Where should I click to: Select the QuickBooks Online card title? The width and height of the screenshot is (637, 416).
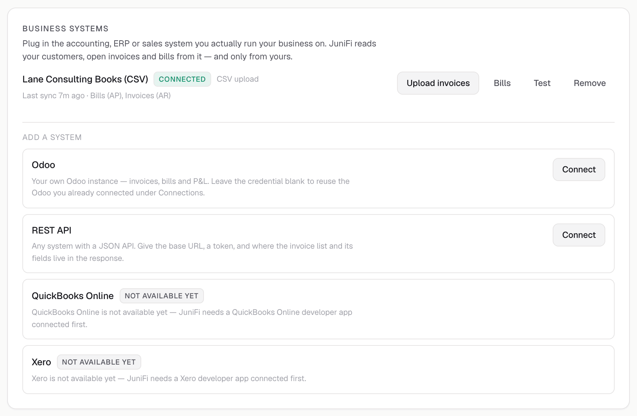coord(73,296)
